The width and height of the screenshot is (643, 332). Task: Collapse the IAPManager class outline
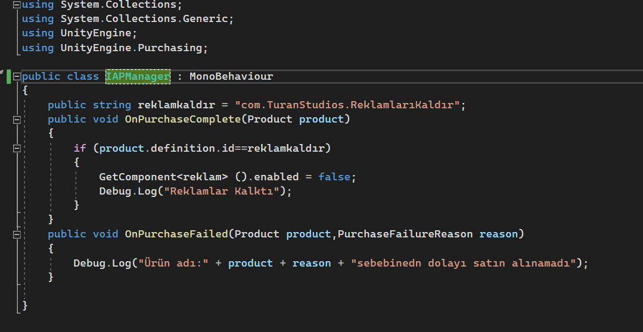(17, 77)
